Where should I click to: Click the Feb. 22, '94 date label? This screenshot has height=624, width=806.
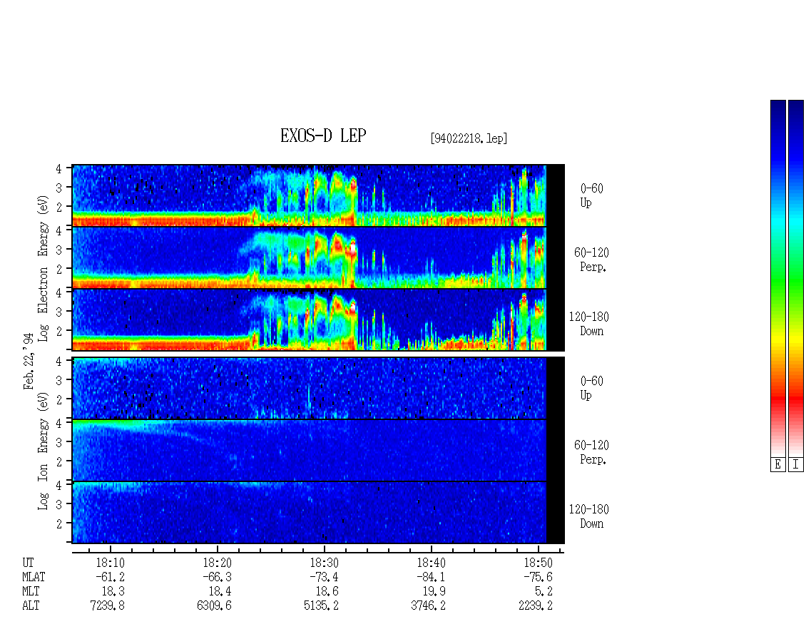(x=29, y=361)
